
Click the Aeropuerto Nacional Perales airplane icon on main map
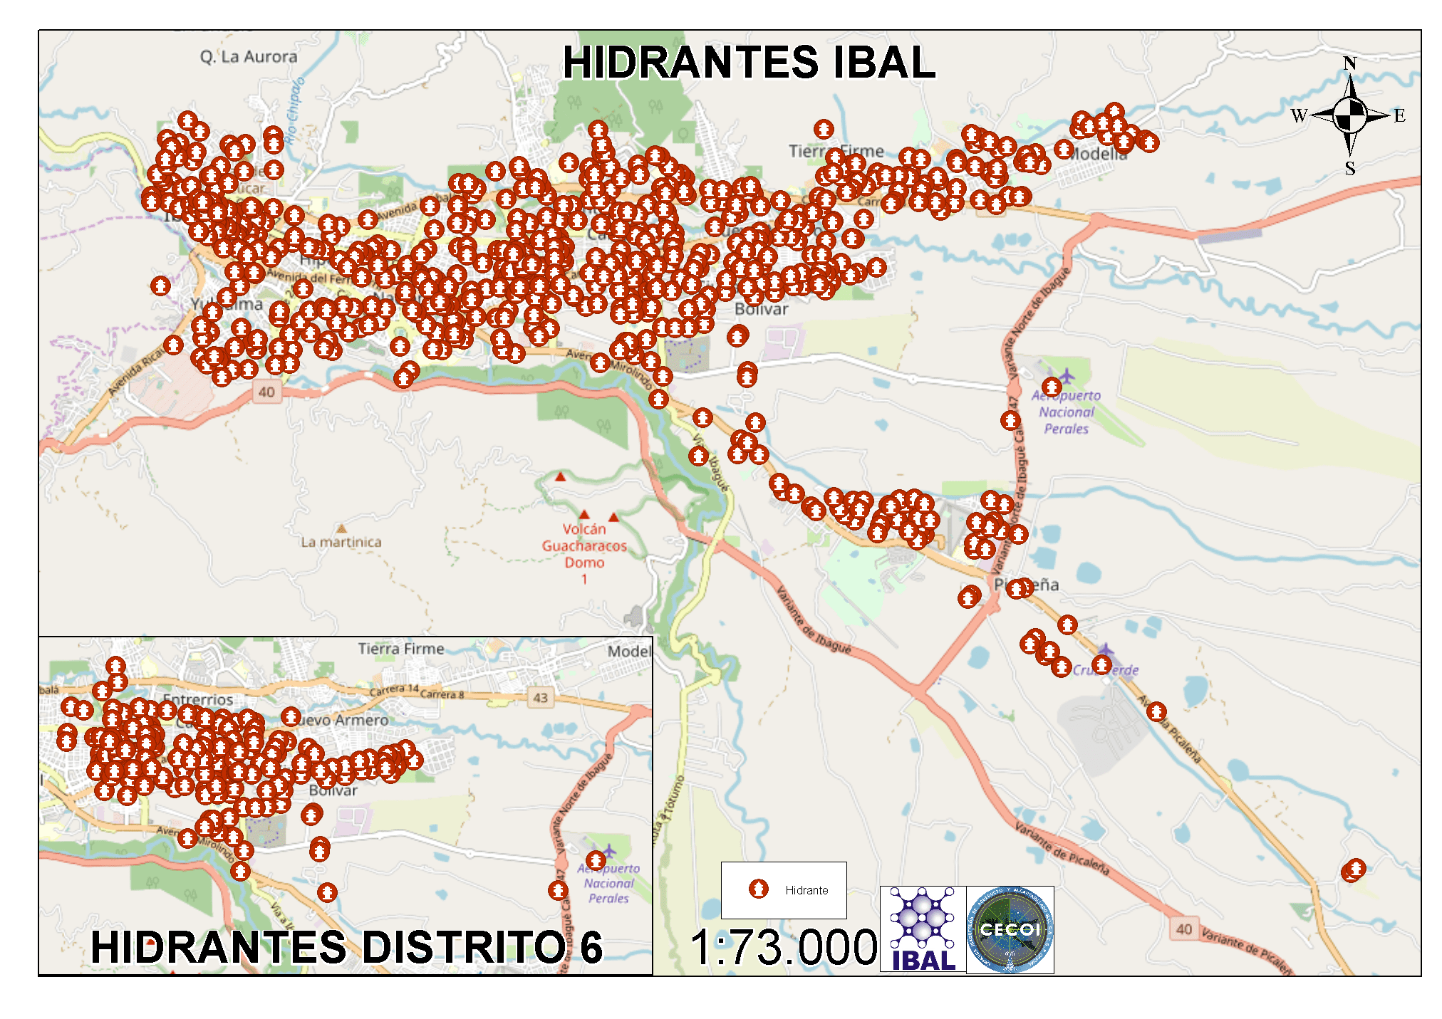click(1067, 375)
